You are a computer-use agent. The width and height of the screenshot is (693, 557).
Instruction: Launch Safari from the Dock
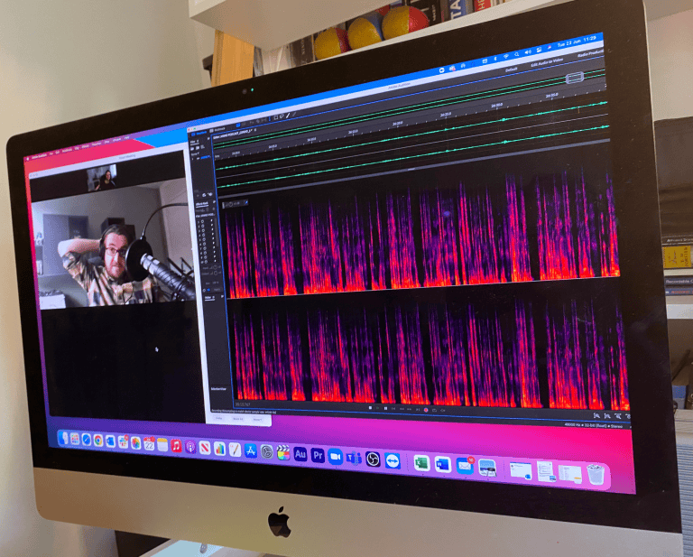(x=87, y=440)
